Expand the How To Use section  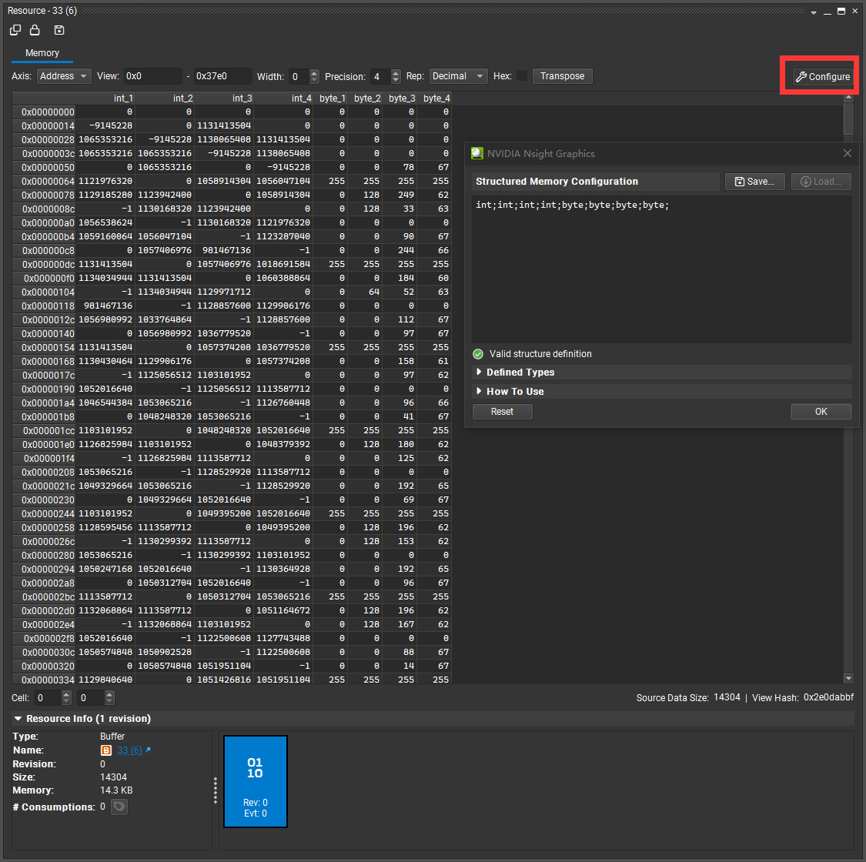(x=514, y=392)
